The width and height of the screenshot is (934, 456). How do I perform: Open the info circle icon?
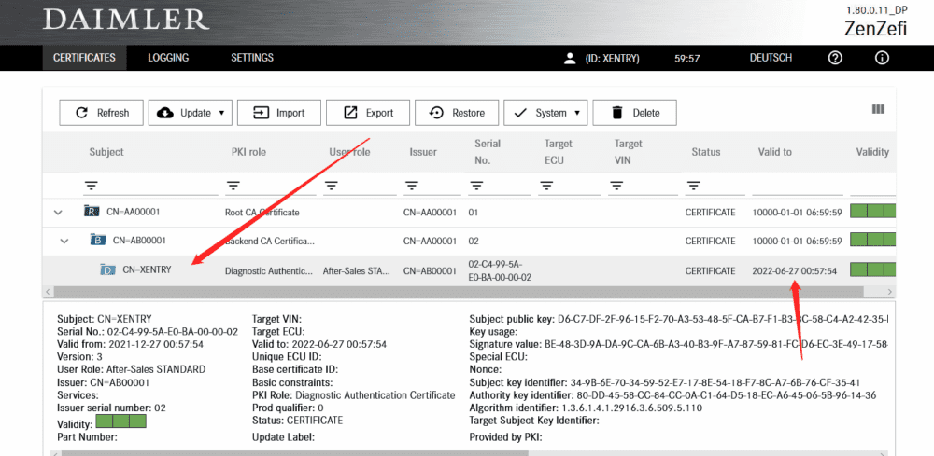coord(882,58)
